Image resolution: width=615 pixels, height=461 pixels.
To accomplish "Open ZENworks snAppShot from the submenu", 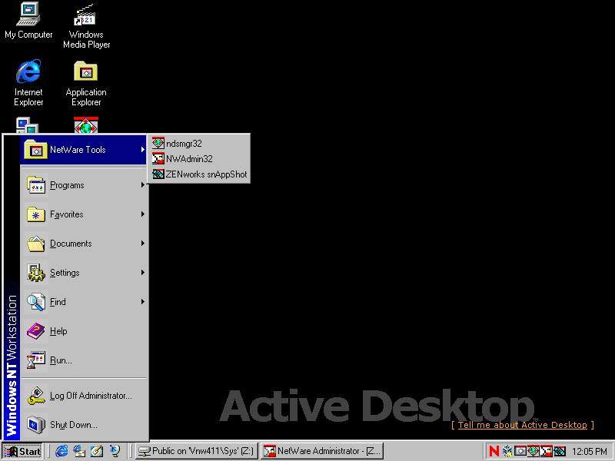I will tap(199, 174).
